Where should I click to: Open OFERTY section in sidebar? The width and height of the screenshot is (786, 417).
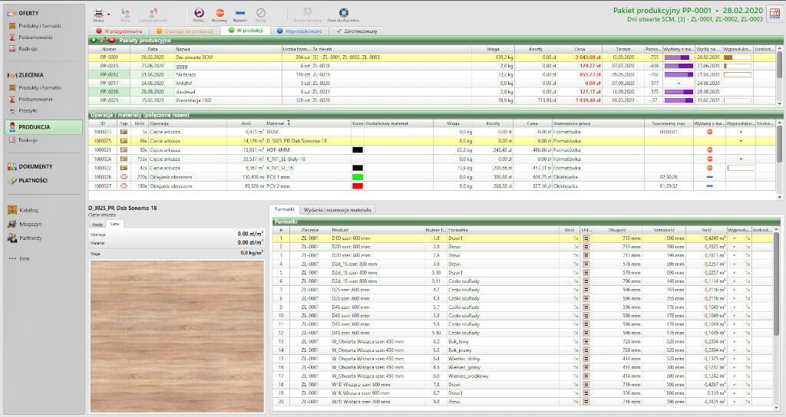[x=28, y=13]
